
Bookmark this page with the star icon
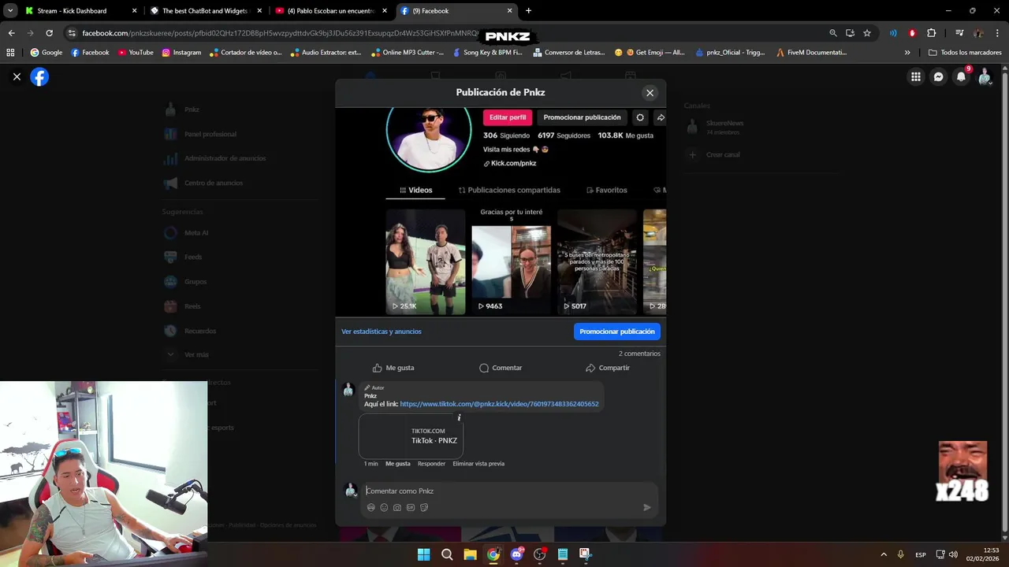point(867,33)
